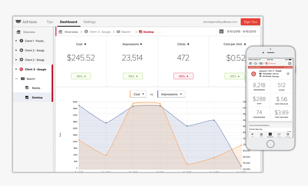
Task: Toggle sort arrows on Impressions card header
Action: click(141, 44)
